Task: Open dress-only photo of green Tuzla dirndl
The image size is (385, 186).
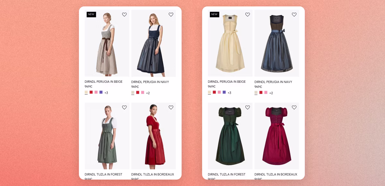Action: (230, 136)
